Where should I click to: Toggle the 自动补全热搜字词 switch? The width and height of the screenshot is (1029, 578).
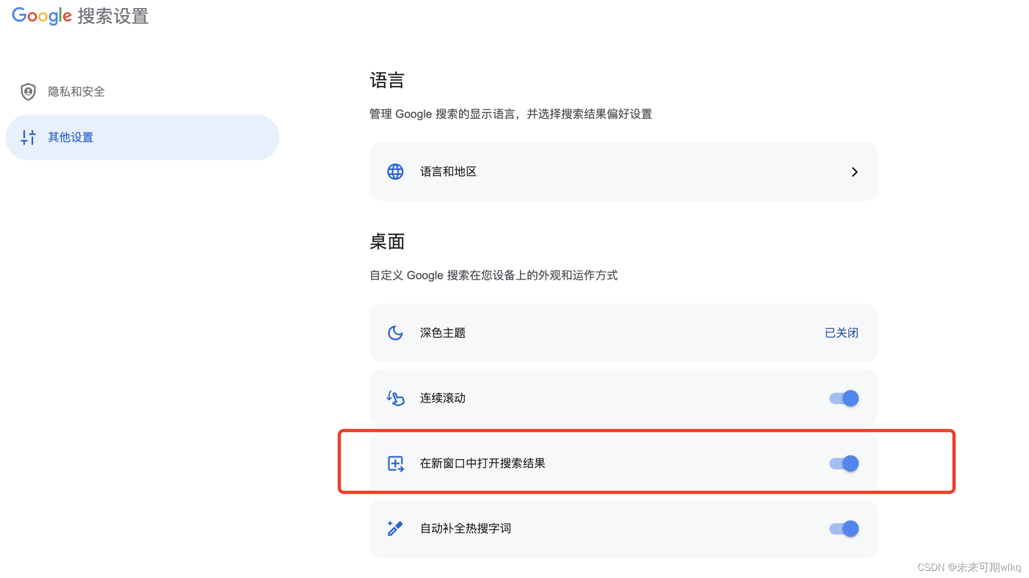point(844,529)
